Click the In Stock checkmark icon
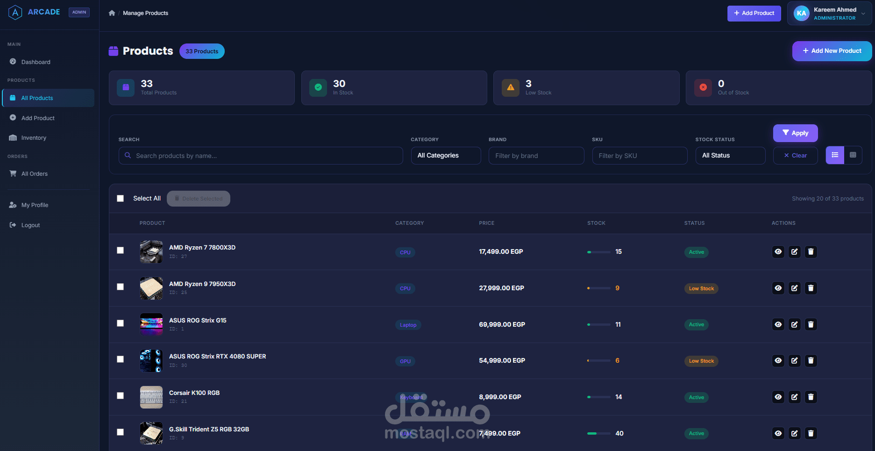Screen dimensions: 875x451 [x=318, y=87]
